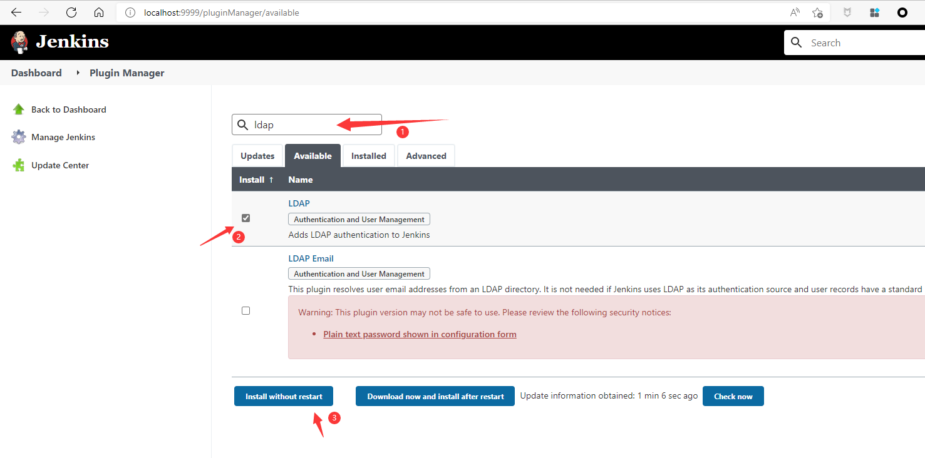Viewport: 925px width, 458px height.
Task: Expand the Dashboard breadcrumb arrow
Action: (78, 73)
